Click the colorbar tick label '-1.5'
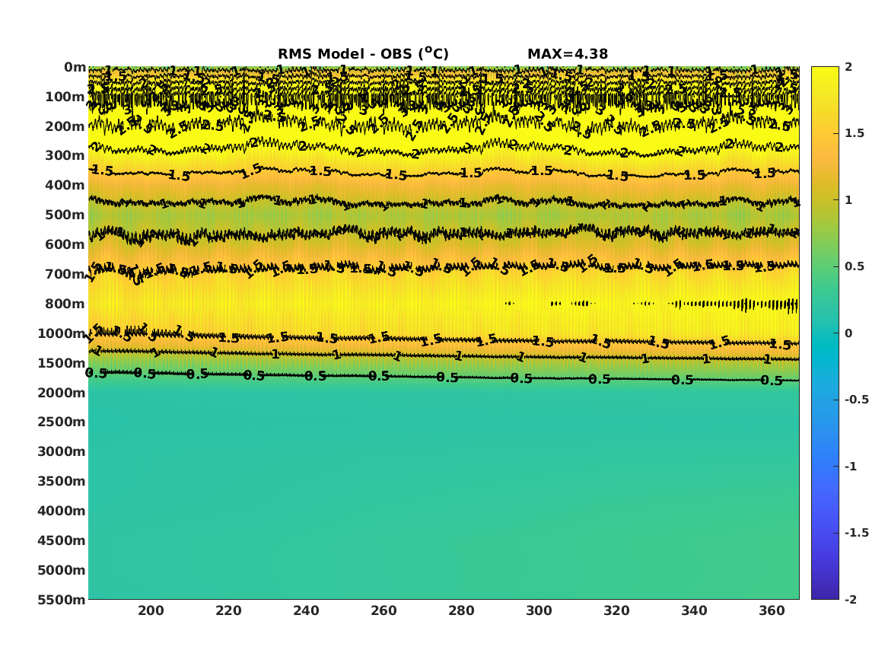Image resolution: width=888 pixels, height=666 pixels. click(856, 532)
